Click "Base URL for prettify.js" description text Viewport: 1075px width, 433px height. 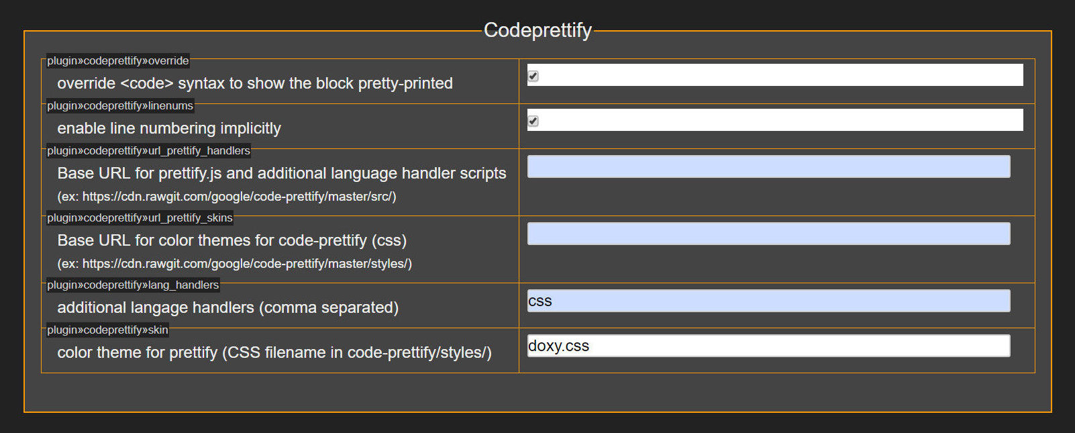point(282,173)
